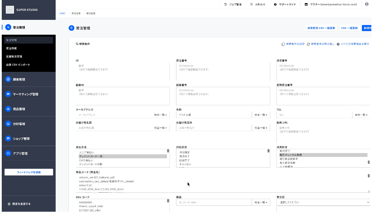Open サポートガイド question mark icon
The width and height of the screenshot is (378, 212).
pos(275,4)
